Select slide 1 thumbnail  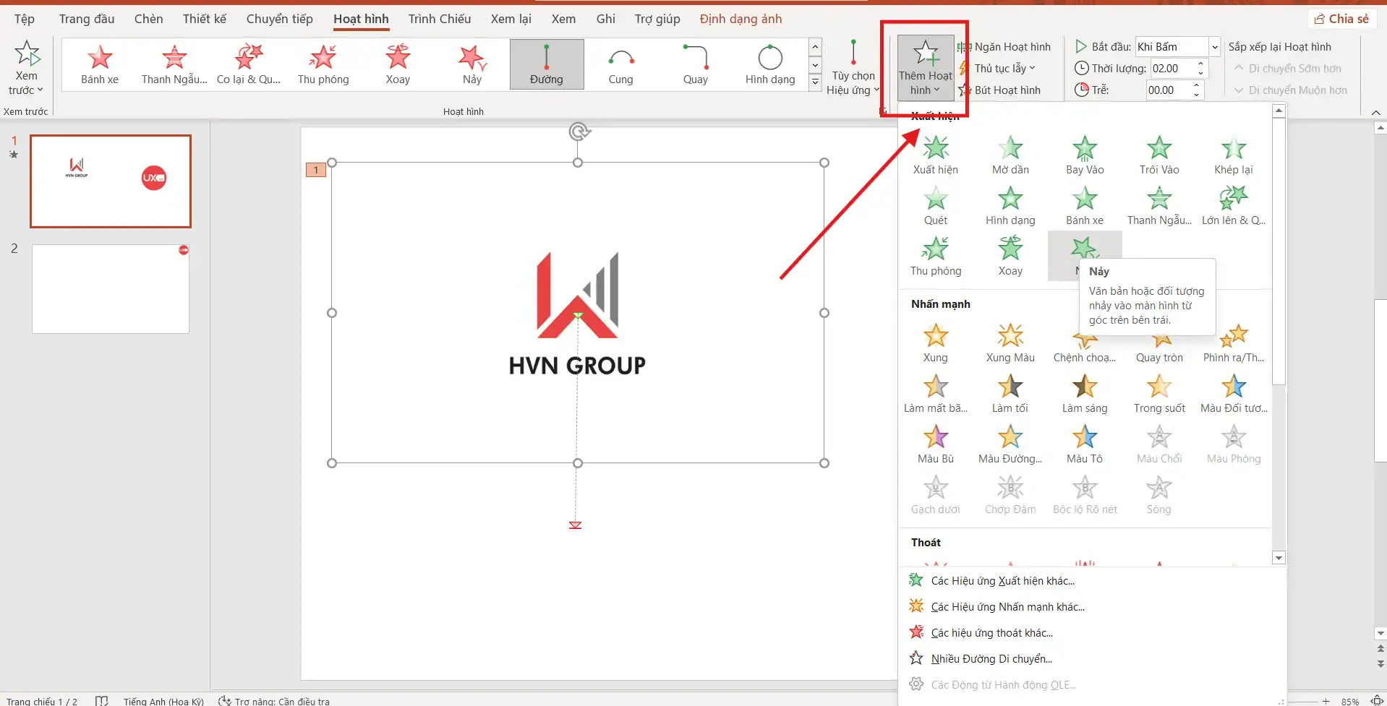tap(111, 181)
